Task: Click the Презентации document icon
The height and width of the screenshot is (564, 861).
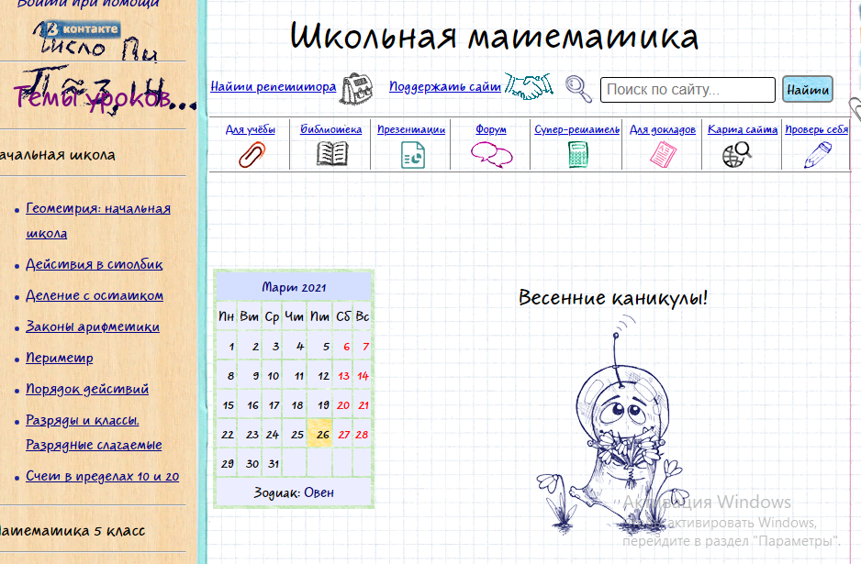Action: (412, 154)
